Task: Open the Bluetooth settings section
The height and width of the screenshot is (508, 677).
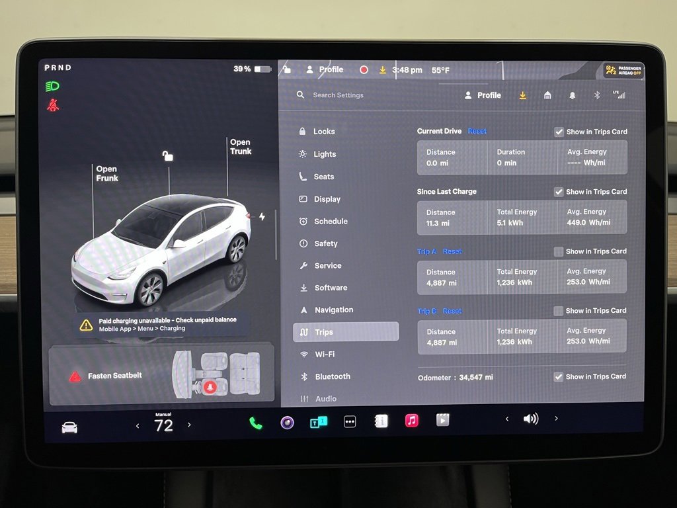Action: click(331, 376)
